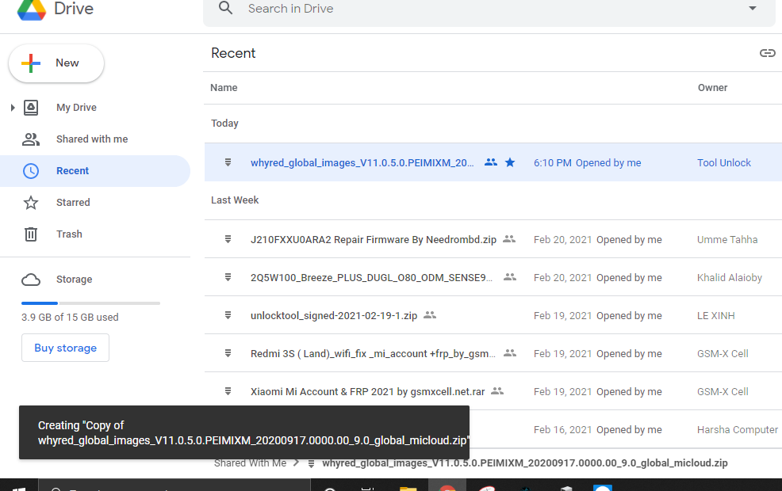782x491 pixels.
Task: Click the Shared with me people icon
Action: (31, 139)
